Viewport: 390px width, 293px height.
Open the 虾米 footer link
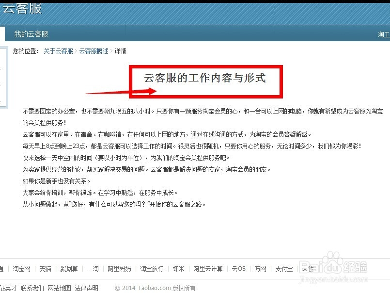pyautogui.click(x=179, y=269)
